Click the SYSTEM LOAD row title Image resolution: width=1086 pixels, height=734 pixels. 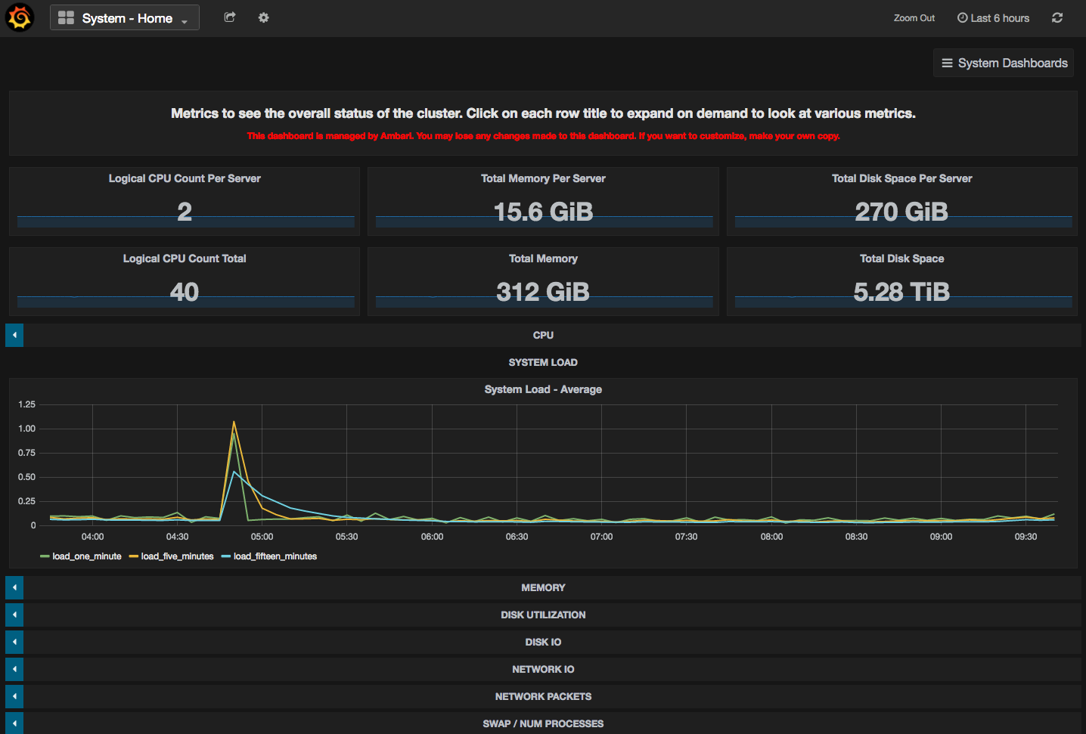pos(543,362)
